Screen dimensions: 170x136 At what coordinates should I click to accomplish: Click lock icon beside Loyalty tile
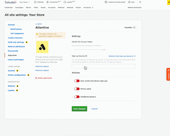[x=17, y=90]
